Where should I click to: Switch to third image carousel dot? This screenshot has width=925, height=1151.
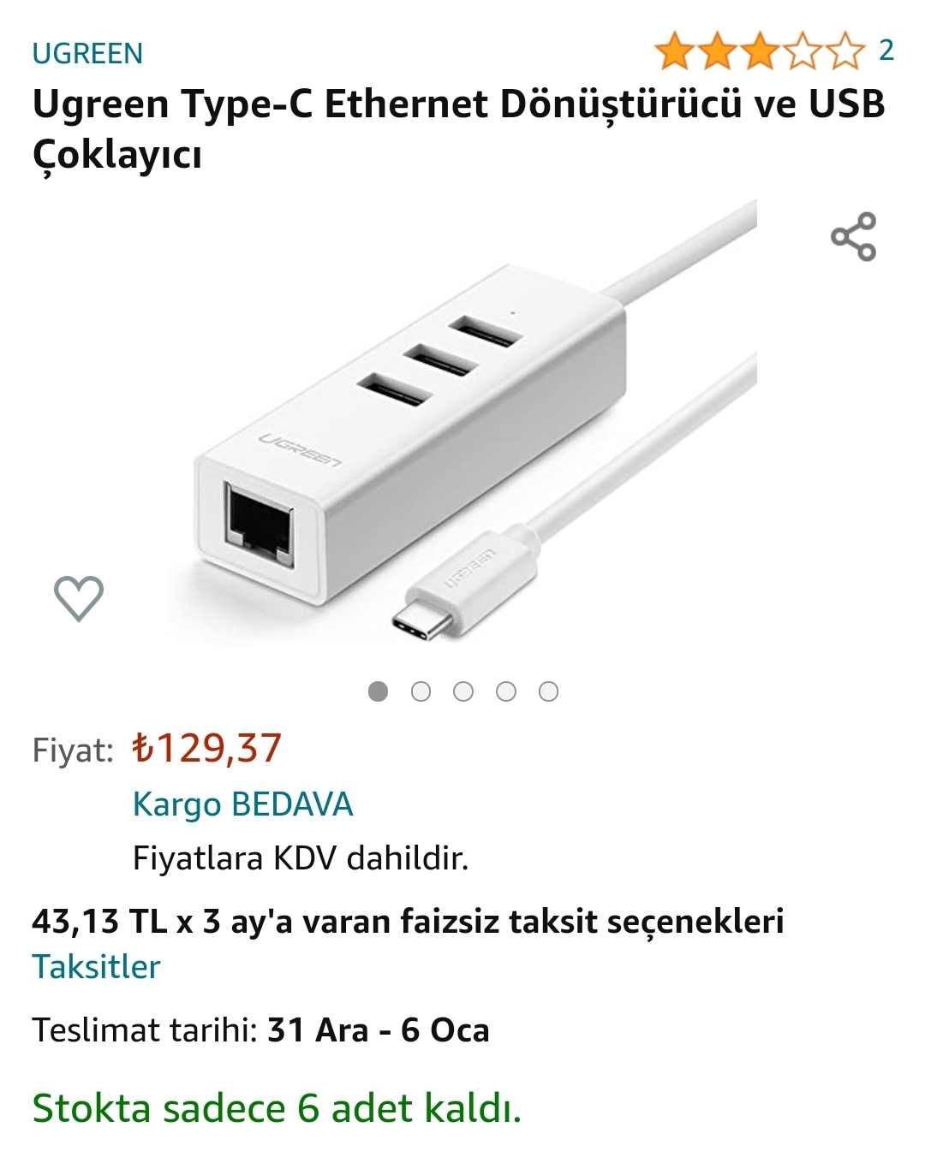463,691
